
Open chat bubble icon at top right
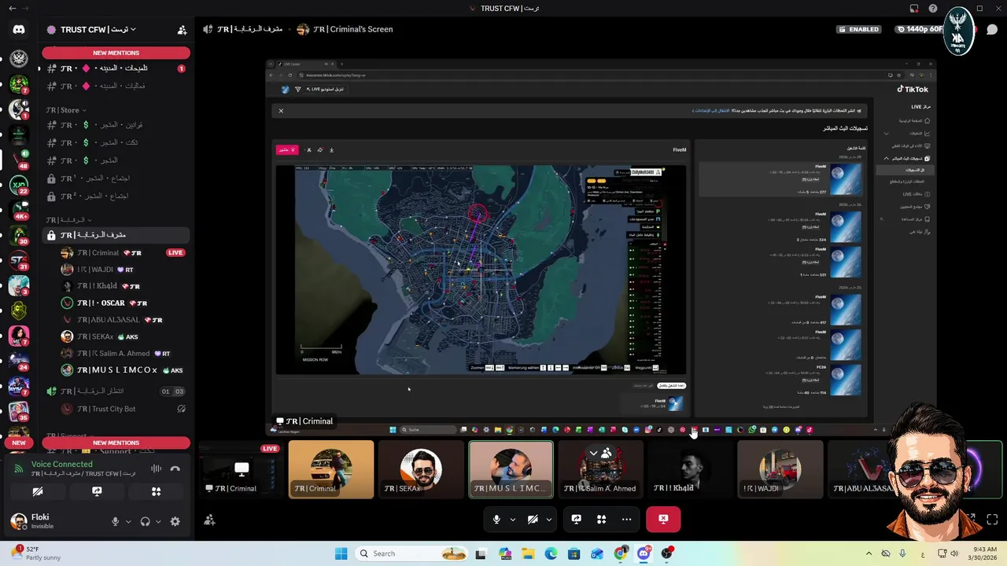click(x=992, y=30)
